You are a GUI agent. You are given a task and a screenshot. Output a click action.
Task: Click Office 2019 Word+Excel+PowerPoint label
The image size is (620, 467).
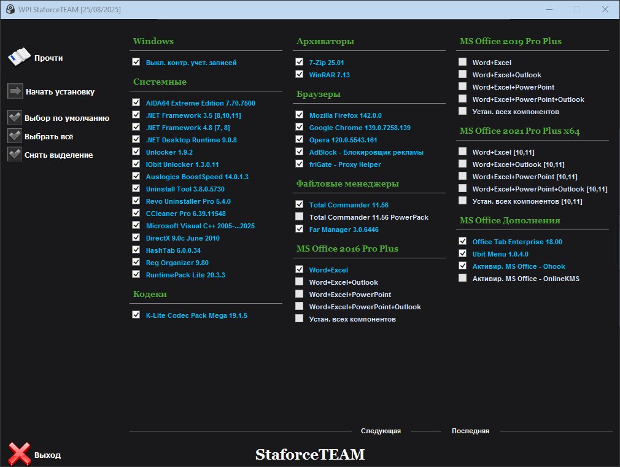tap(513, 87)
